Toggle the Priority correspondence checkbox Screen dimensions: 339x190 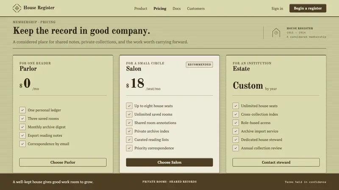coord(129,148)
